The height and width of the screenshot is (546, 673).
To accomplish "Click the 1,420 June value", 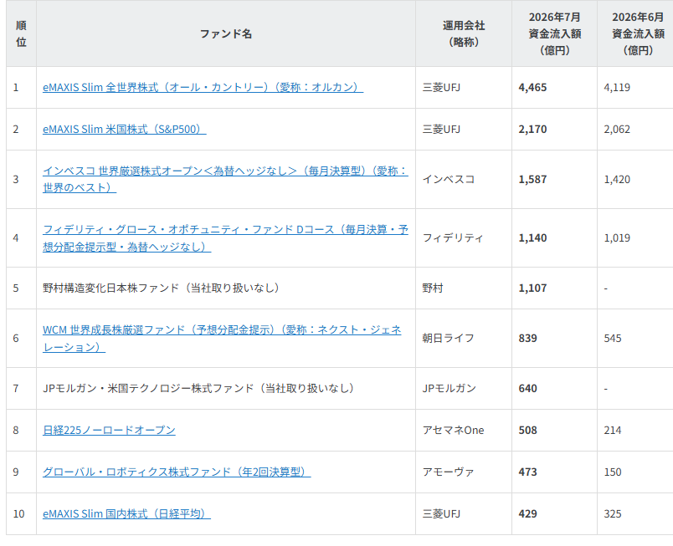I will tap(617, 180).
